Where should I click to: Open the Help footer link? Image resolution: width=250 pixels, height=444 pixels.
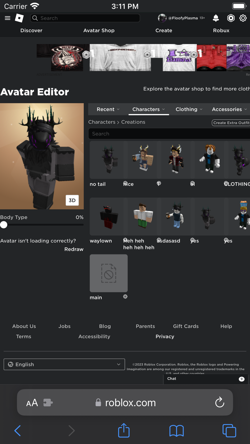(x=226, y=326)
